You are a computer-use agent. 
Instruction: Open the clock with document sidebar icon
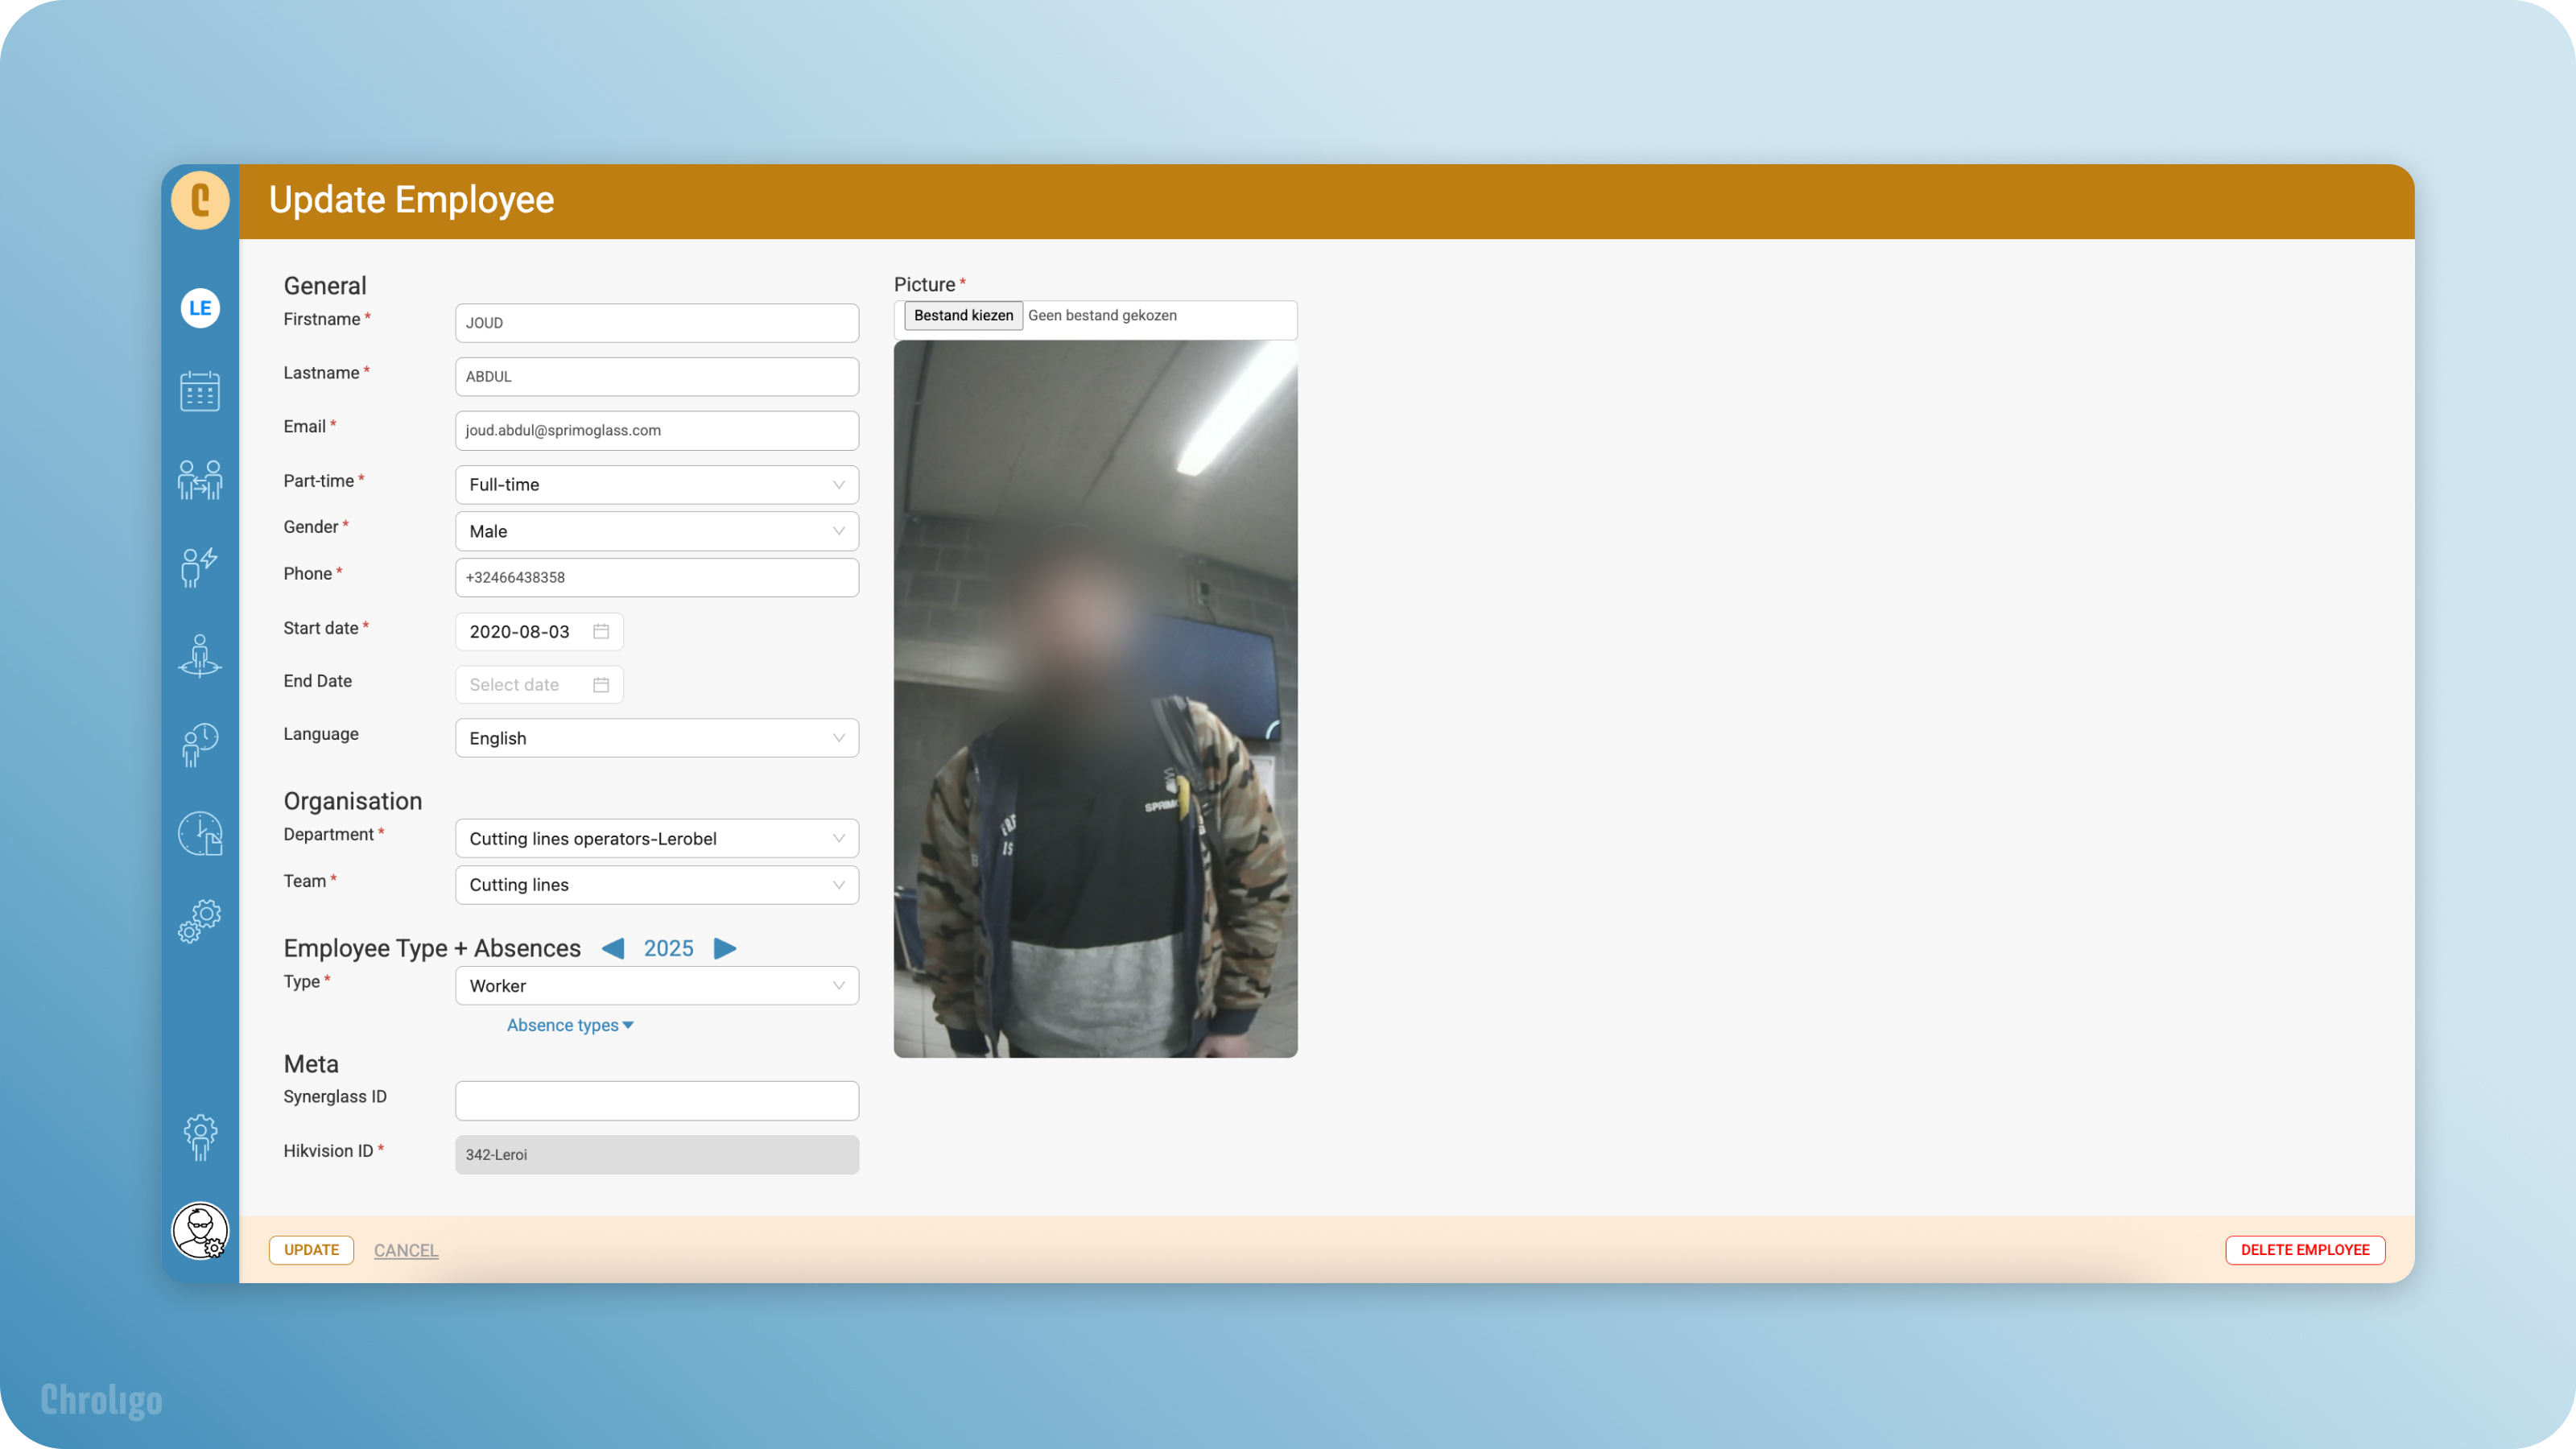pos(200,833)
